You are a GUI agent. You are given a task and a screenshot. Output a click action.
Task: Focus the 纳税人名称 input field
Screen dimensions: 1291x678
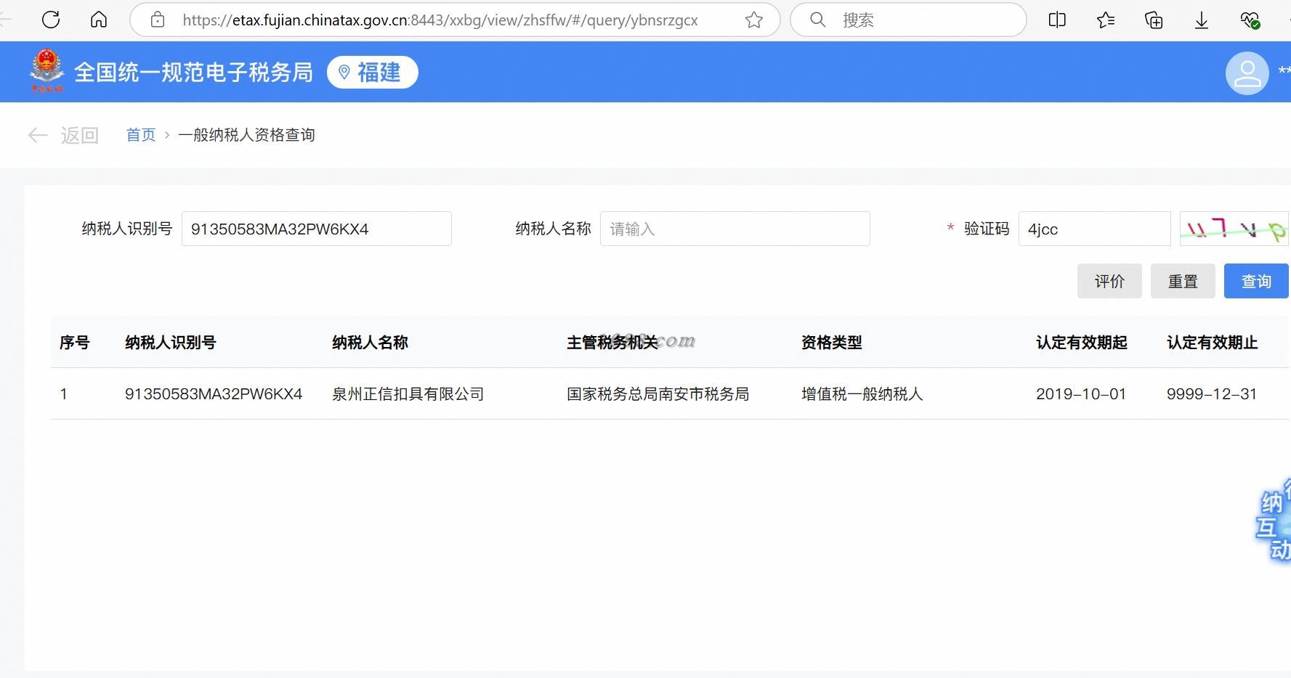pos(735,229)
